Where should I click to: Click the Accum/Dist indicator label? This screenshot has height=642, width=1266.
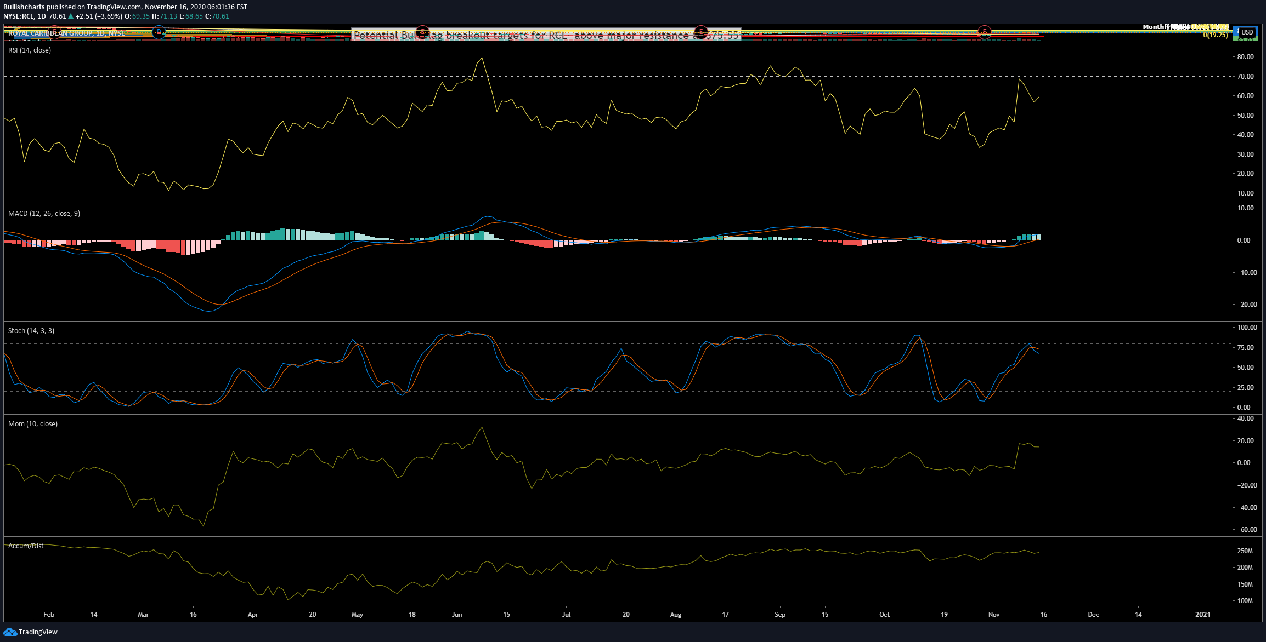pyautogui.click(x=26, y=546)
